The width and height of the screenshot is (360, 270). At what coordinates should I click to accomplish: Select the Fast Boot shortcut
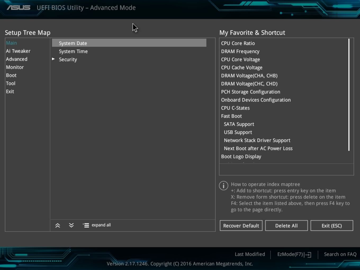(231, 116)
